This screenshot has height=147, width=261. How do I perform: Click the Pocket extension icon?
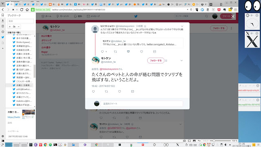tap(219, 10)
